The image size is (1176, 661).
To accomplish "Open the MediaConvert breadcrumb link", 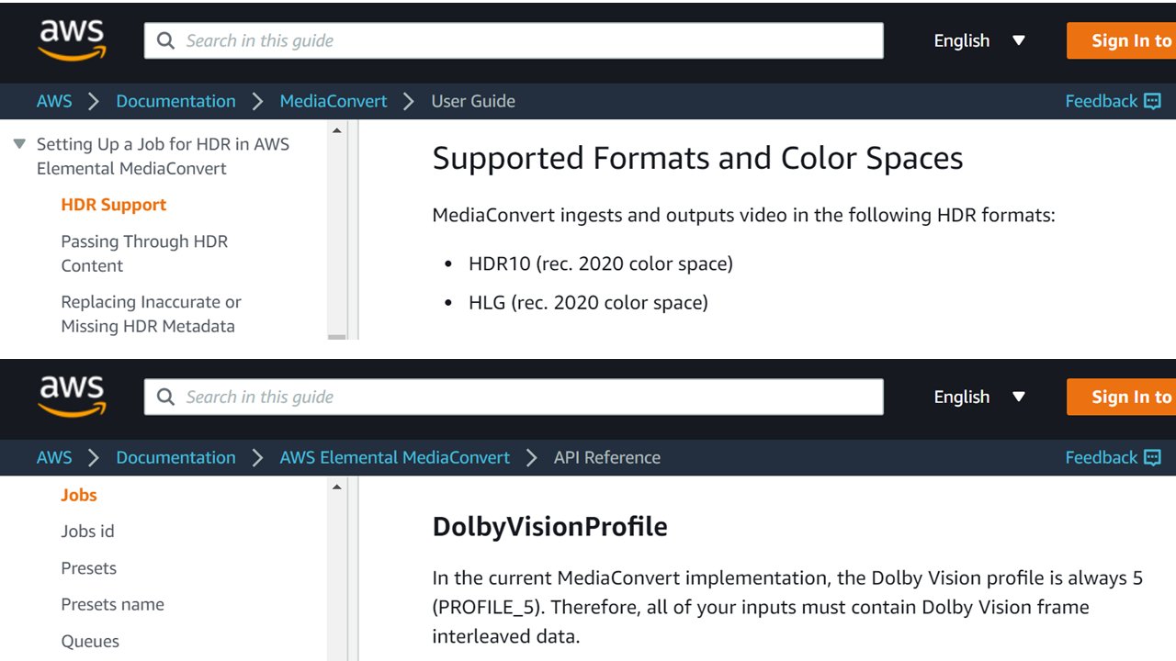I will pos(334,101).
